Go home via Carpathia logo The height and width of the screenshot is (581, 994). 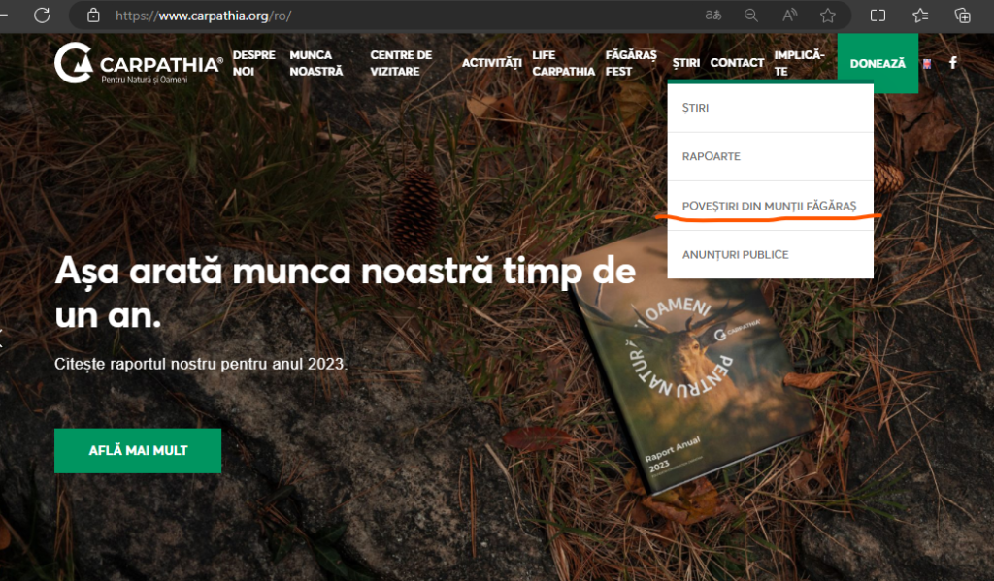click(138, 63)
